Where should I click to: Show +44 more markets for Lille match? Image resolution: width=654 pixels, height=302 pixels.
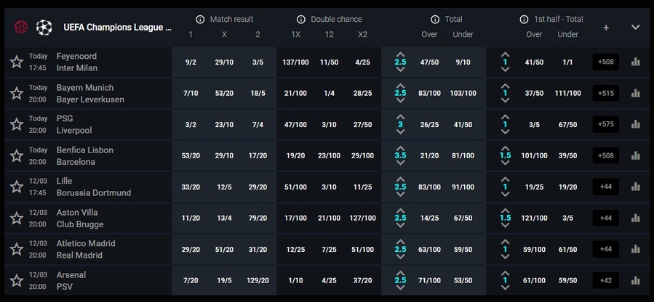pyautogui.click(x=605, y=187)
